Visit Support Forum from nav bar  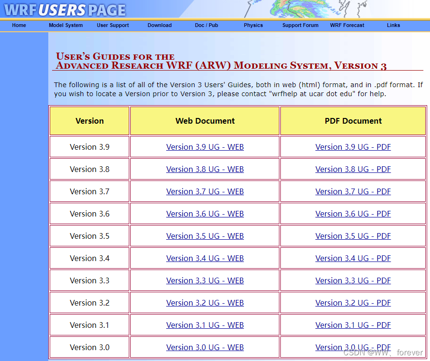pos(300,25)
